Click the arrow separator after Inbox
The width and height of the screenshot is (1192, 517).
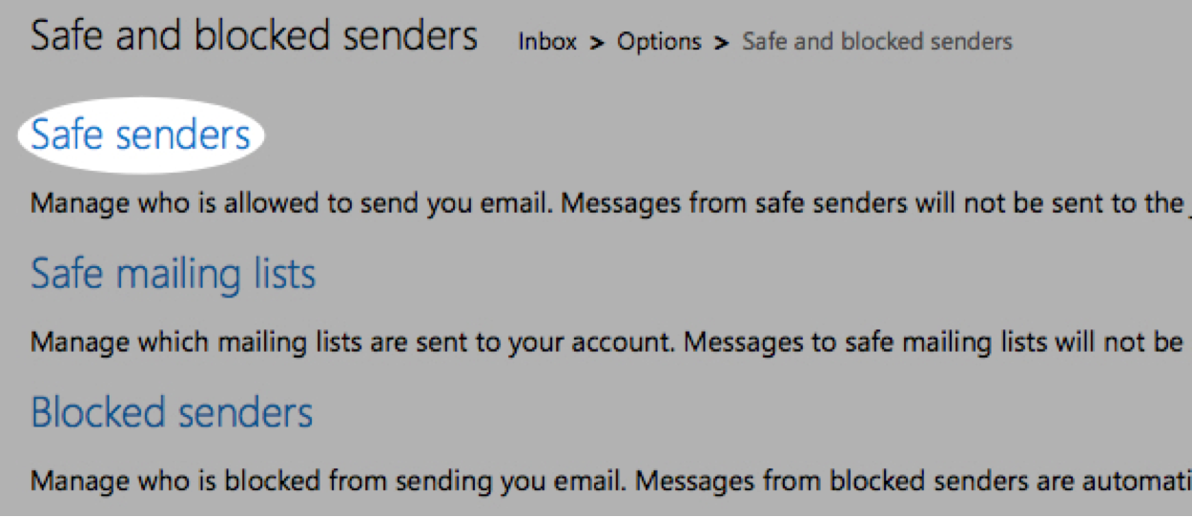pyautogui.click(x=597, y=43)
